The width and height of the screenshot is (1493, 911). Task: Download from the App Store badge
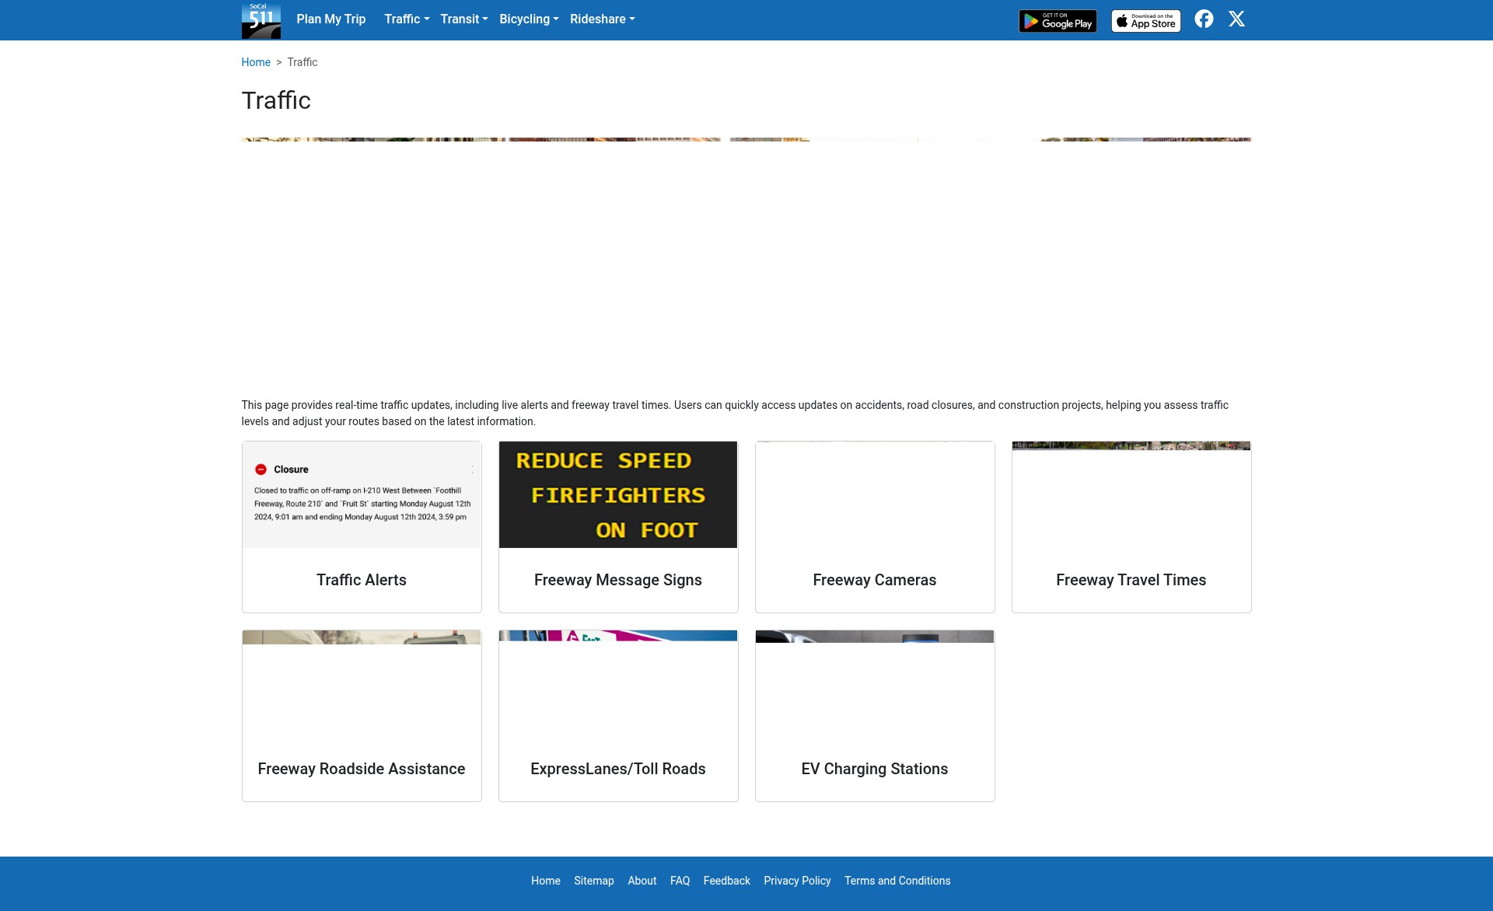pyautogui.click(x=1145, y=21)
